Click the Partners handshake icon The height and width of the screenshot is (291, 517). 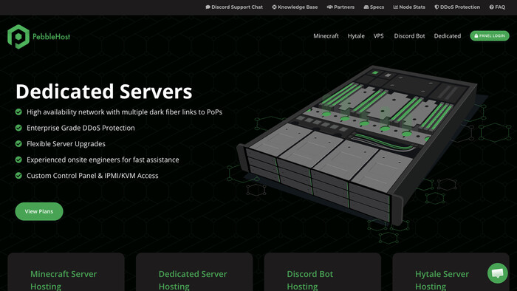coord(329,7)
